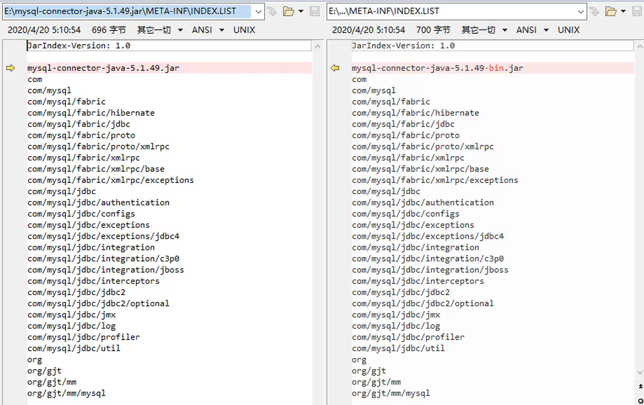The height and width of the screenshot is (405, 644).
Task: Click com/mysql/jdbc/interceptors line in right pane
Action: click(x=418, y=281)
